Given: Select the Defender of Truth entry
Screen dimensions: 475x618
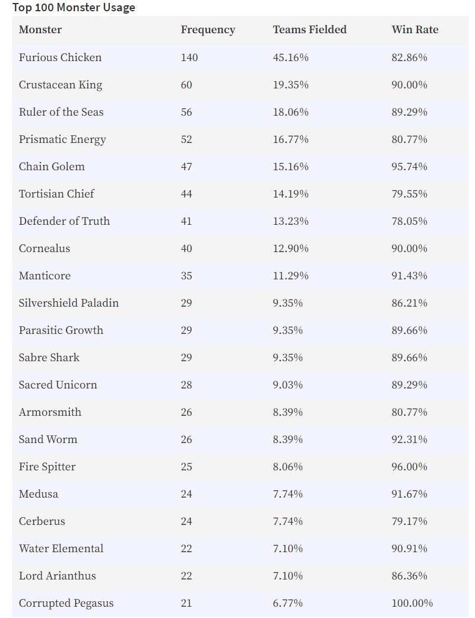Looking at the screenshot, I should 64,221.
